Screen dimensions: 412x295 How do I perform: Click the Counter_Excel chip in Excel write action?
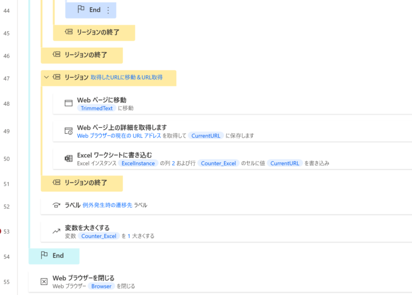[x=218, y=163]
